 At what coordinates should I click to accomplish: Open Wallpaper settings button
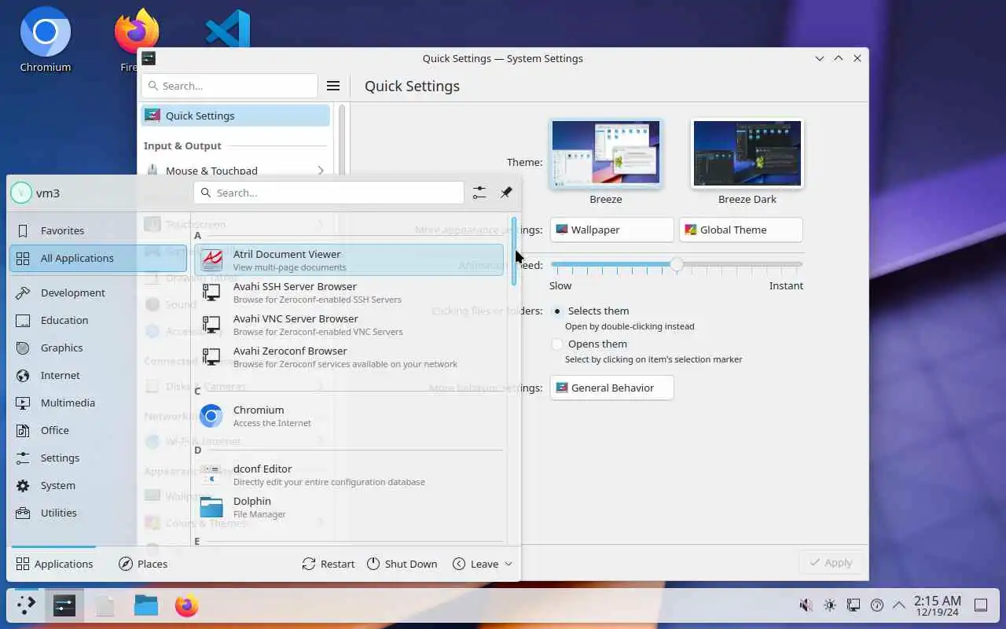611,230
